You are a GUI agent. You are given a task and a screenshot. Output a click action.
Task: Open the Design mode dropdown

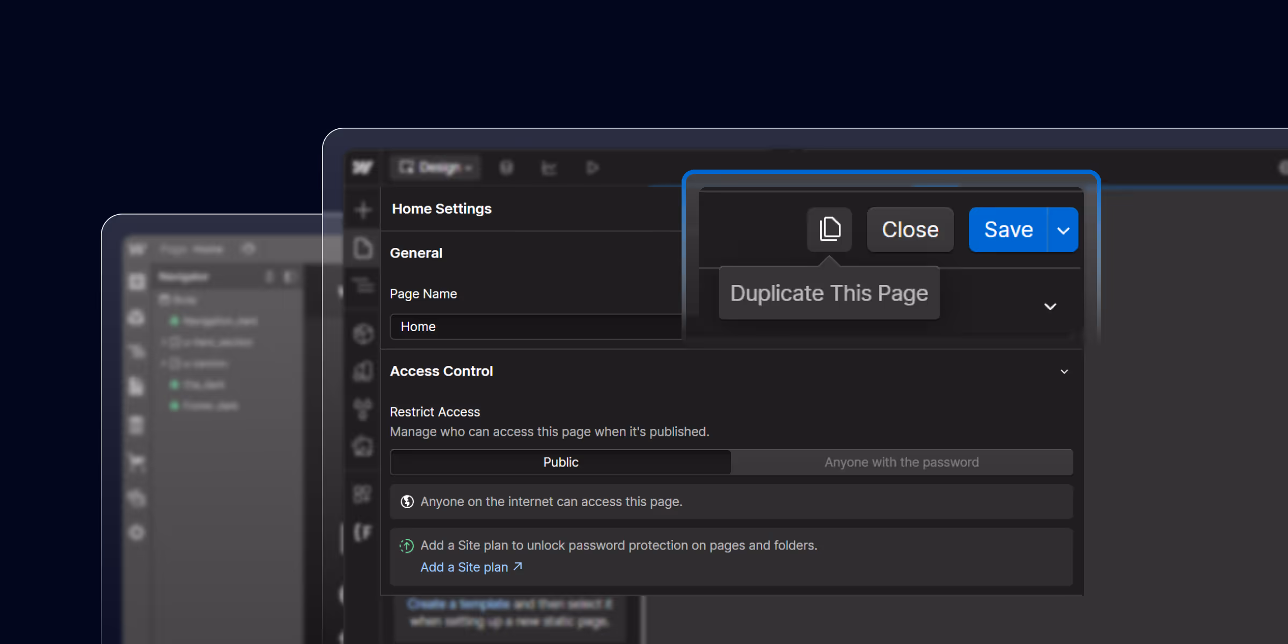pos(436,168)
